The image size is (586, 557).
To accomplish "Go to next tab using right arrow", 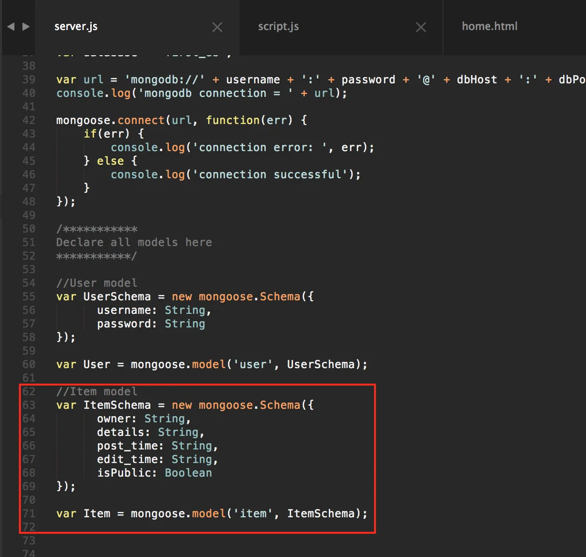I will click(26, 27).
